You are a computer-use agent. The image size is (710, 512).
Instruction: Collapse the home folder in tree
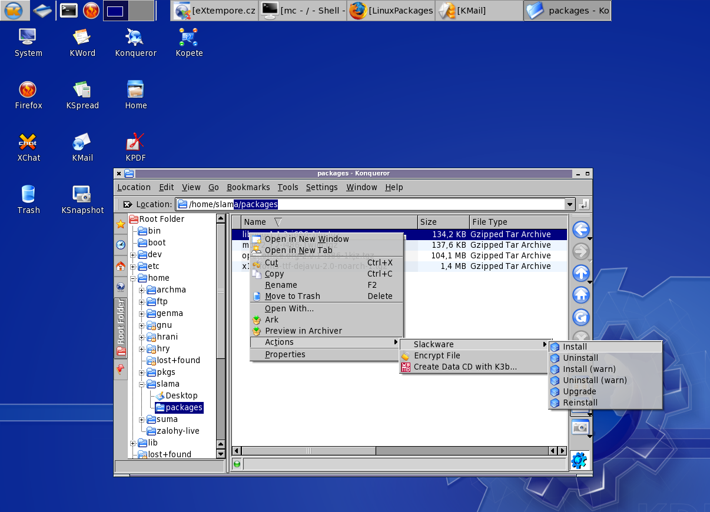(133, 278)
